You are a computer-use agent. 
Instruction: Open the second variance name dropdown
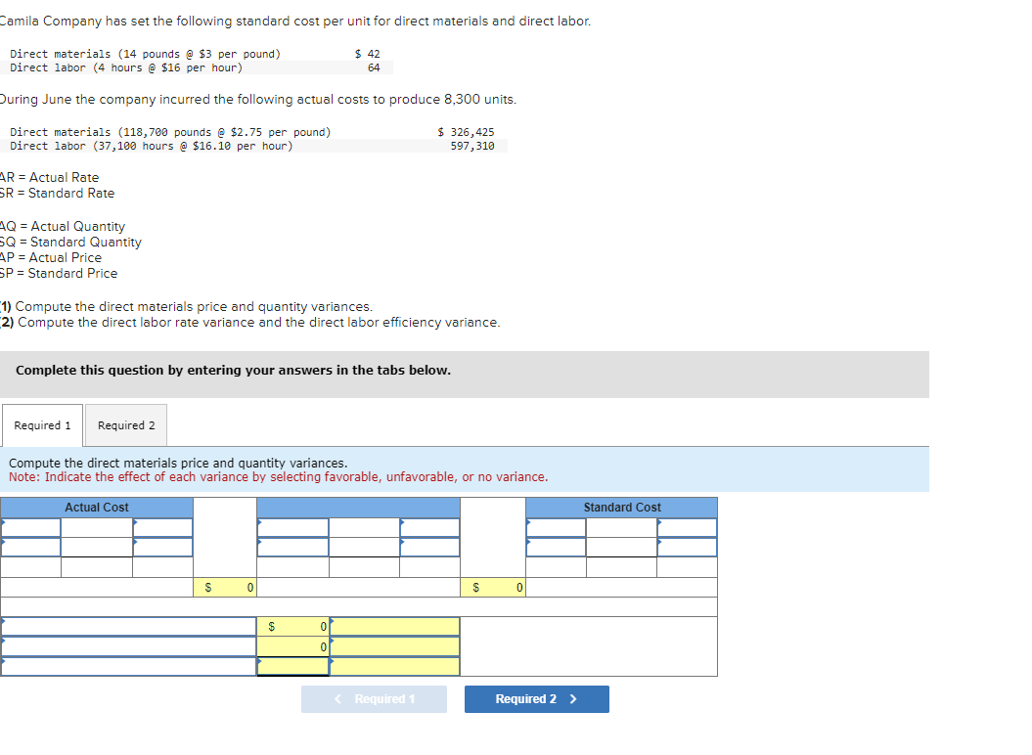pyautogui.click(x=128, y=646)
